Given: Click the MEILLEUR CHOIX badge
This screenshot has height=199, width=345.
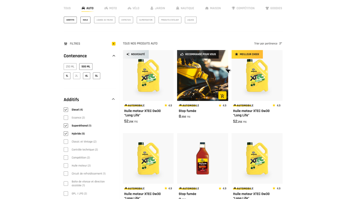Looking at the screenshot, I should point(247,54).
